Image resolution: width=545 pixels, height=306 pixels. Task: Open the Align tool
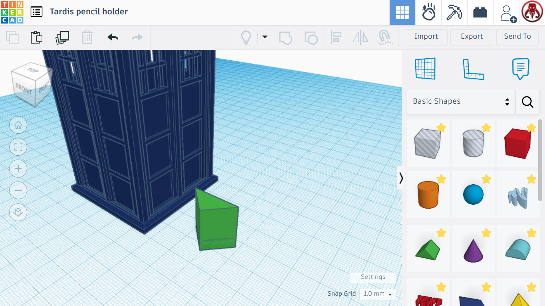336,38
